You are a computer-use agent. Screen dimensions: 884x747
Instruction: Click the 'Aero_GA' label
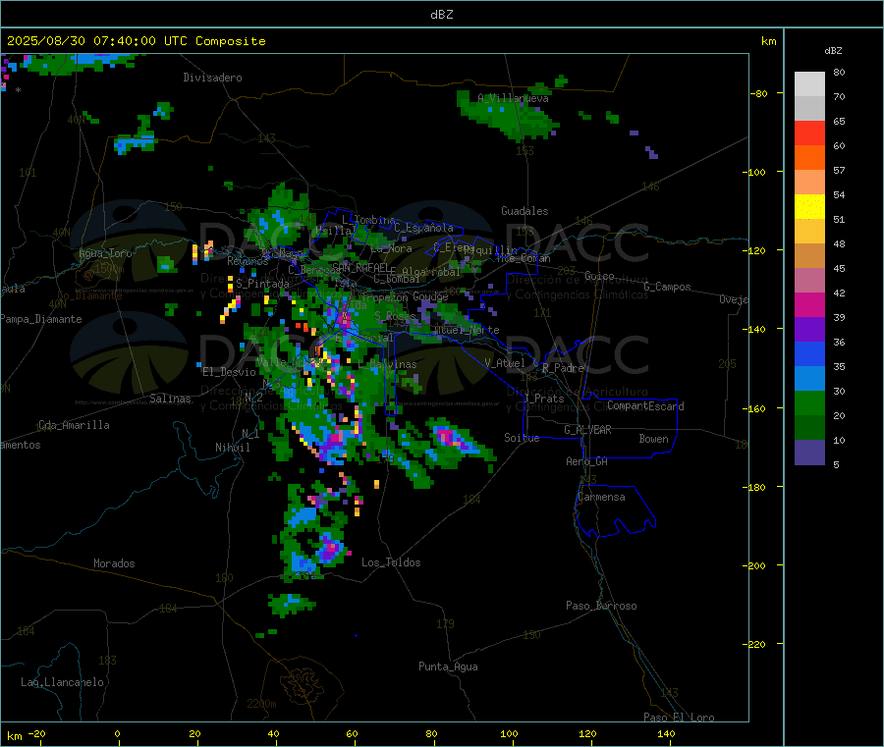click(x=587, y=461)
